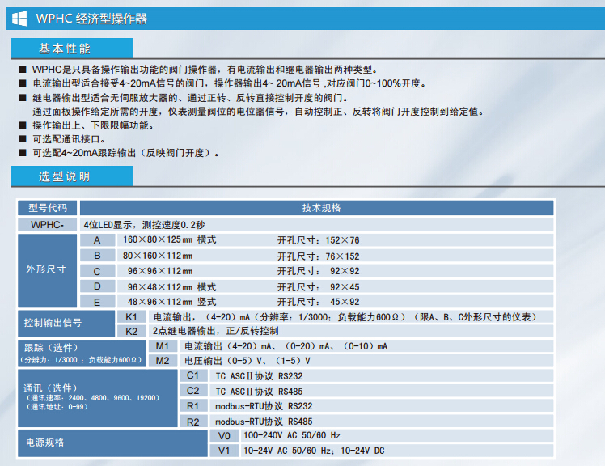Select the WPHC- model code cell
Image resolution: width=605 pixels, height=466 pixels.
pyautogui.click(x=48, y=224)
